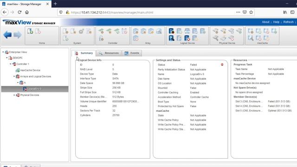The width and height of the screenshot is (297, 167).
Task: Click 'Slot 4 (CN0, Enclosure...' member device
Action: coord(249,106)
